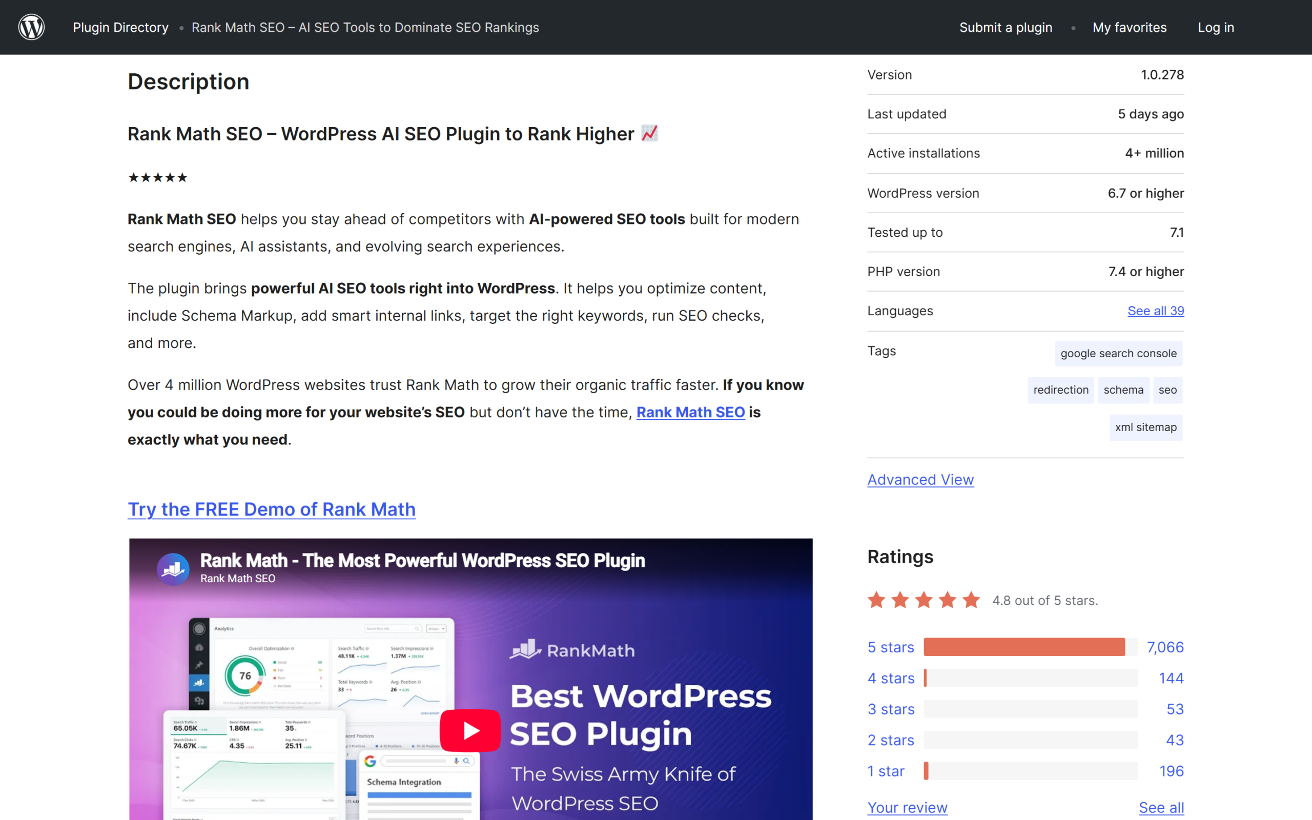The image size is (1312, 820).
Task: Click the fifth orange rating star
Action: tap(971, 600)
